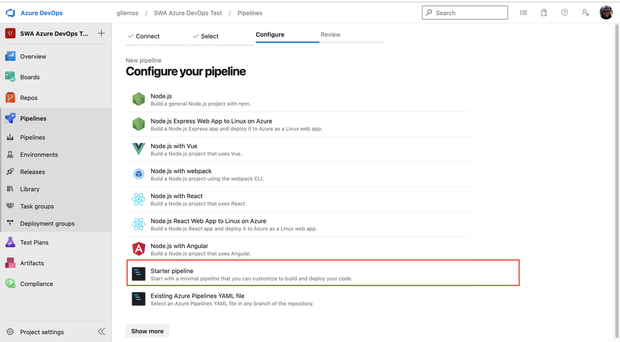Select Node.js with Angular template
Image resolution: width=620 pixels, height=342 pixels.
[298, 249]
